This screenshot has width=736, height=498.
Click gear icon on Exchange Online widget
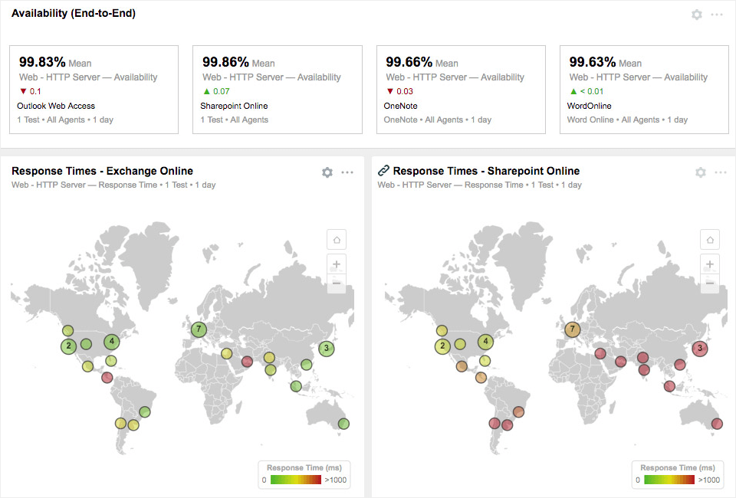coord(327,172)
